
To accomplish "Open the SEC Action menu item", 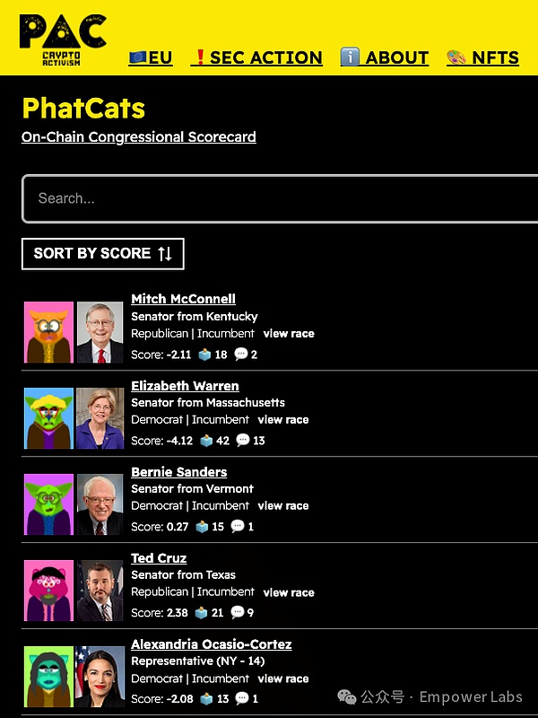I will (x=256, y=57).
